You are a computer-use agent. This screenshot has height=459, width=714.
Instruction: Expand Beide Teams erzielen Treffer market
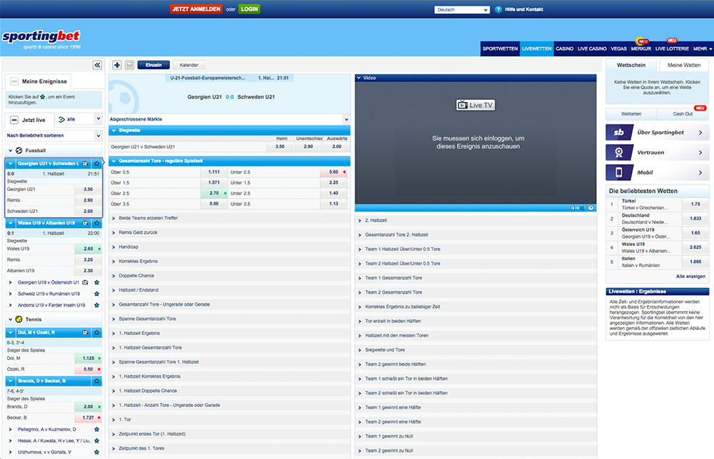[229, 218]
